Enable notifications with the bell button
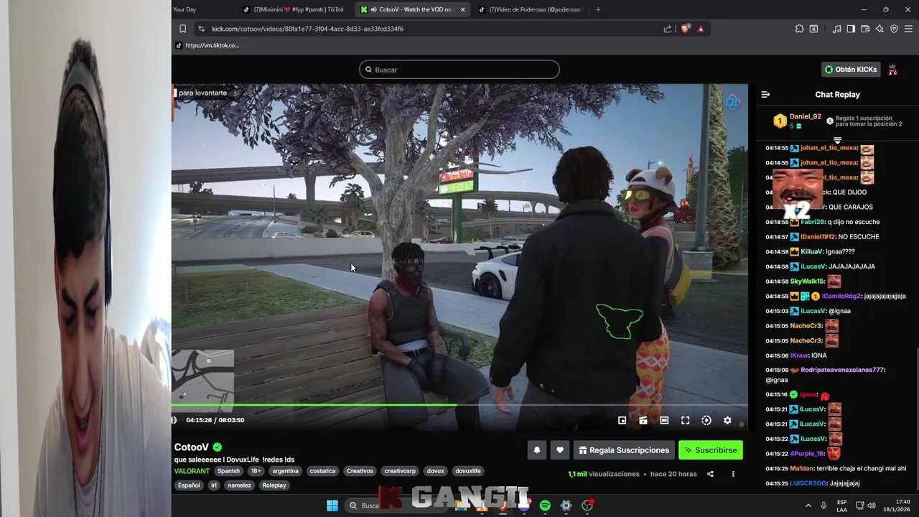Screen dimensions: 919x517 tap(536, 450)
